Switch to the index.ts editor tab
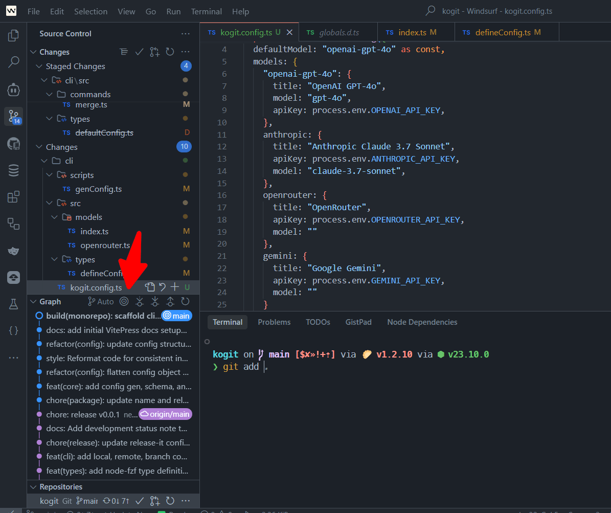The height and width of the screenshot is (513, 611). (x=416, y=32)
